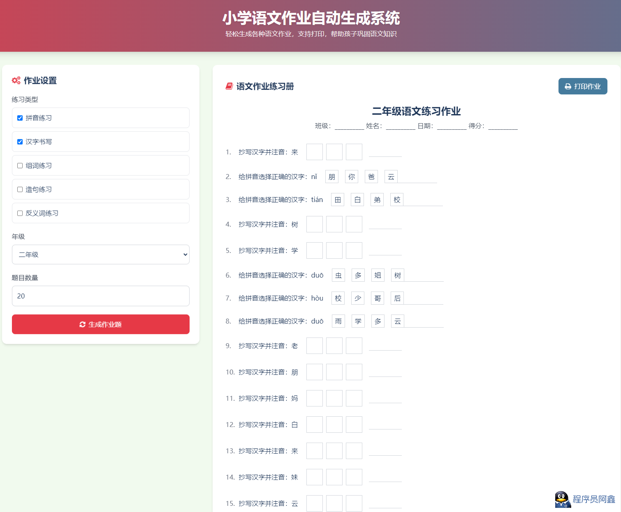Click second writing box for question 13 来
This screenshot has height=512, width=621.
pos(334,451)
